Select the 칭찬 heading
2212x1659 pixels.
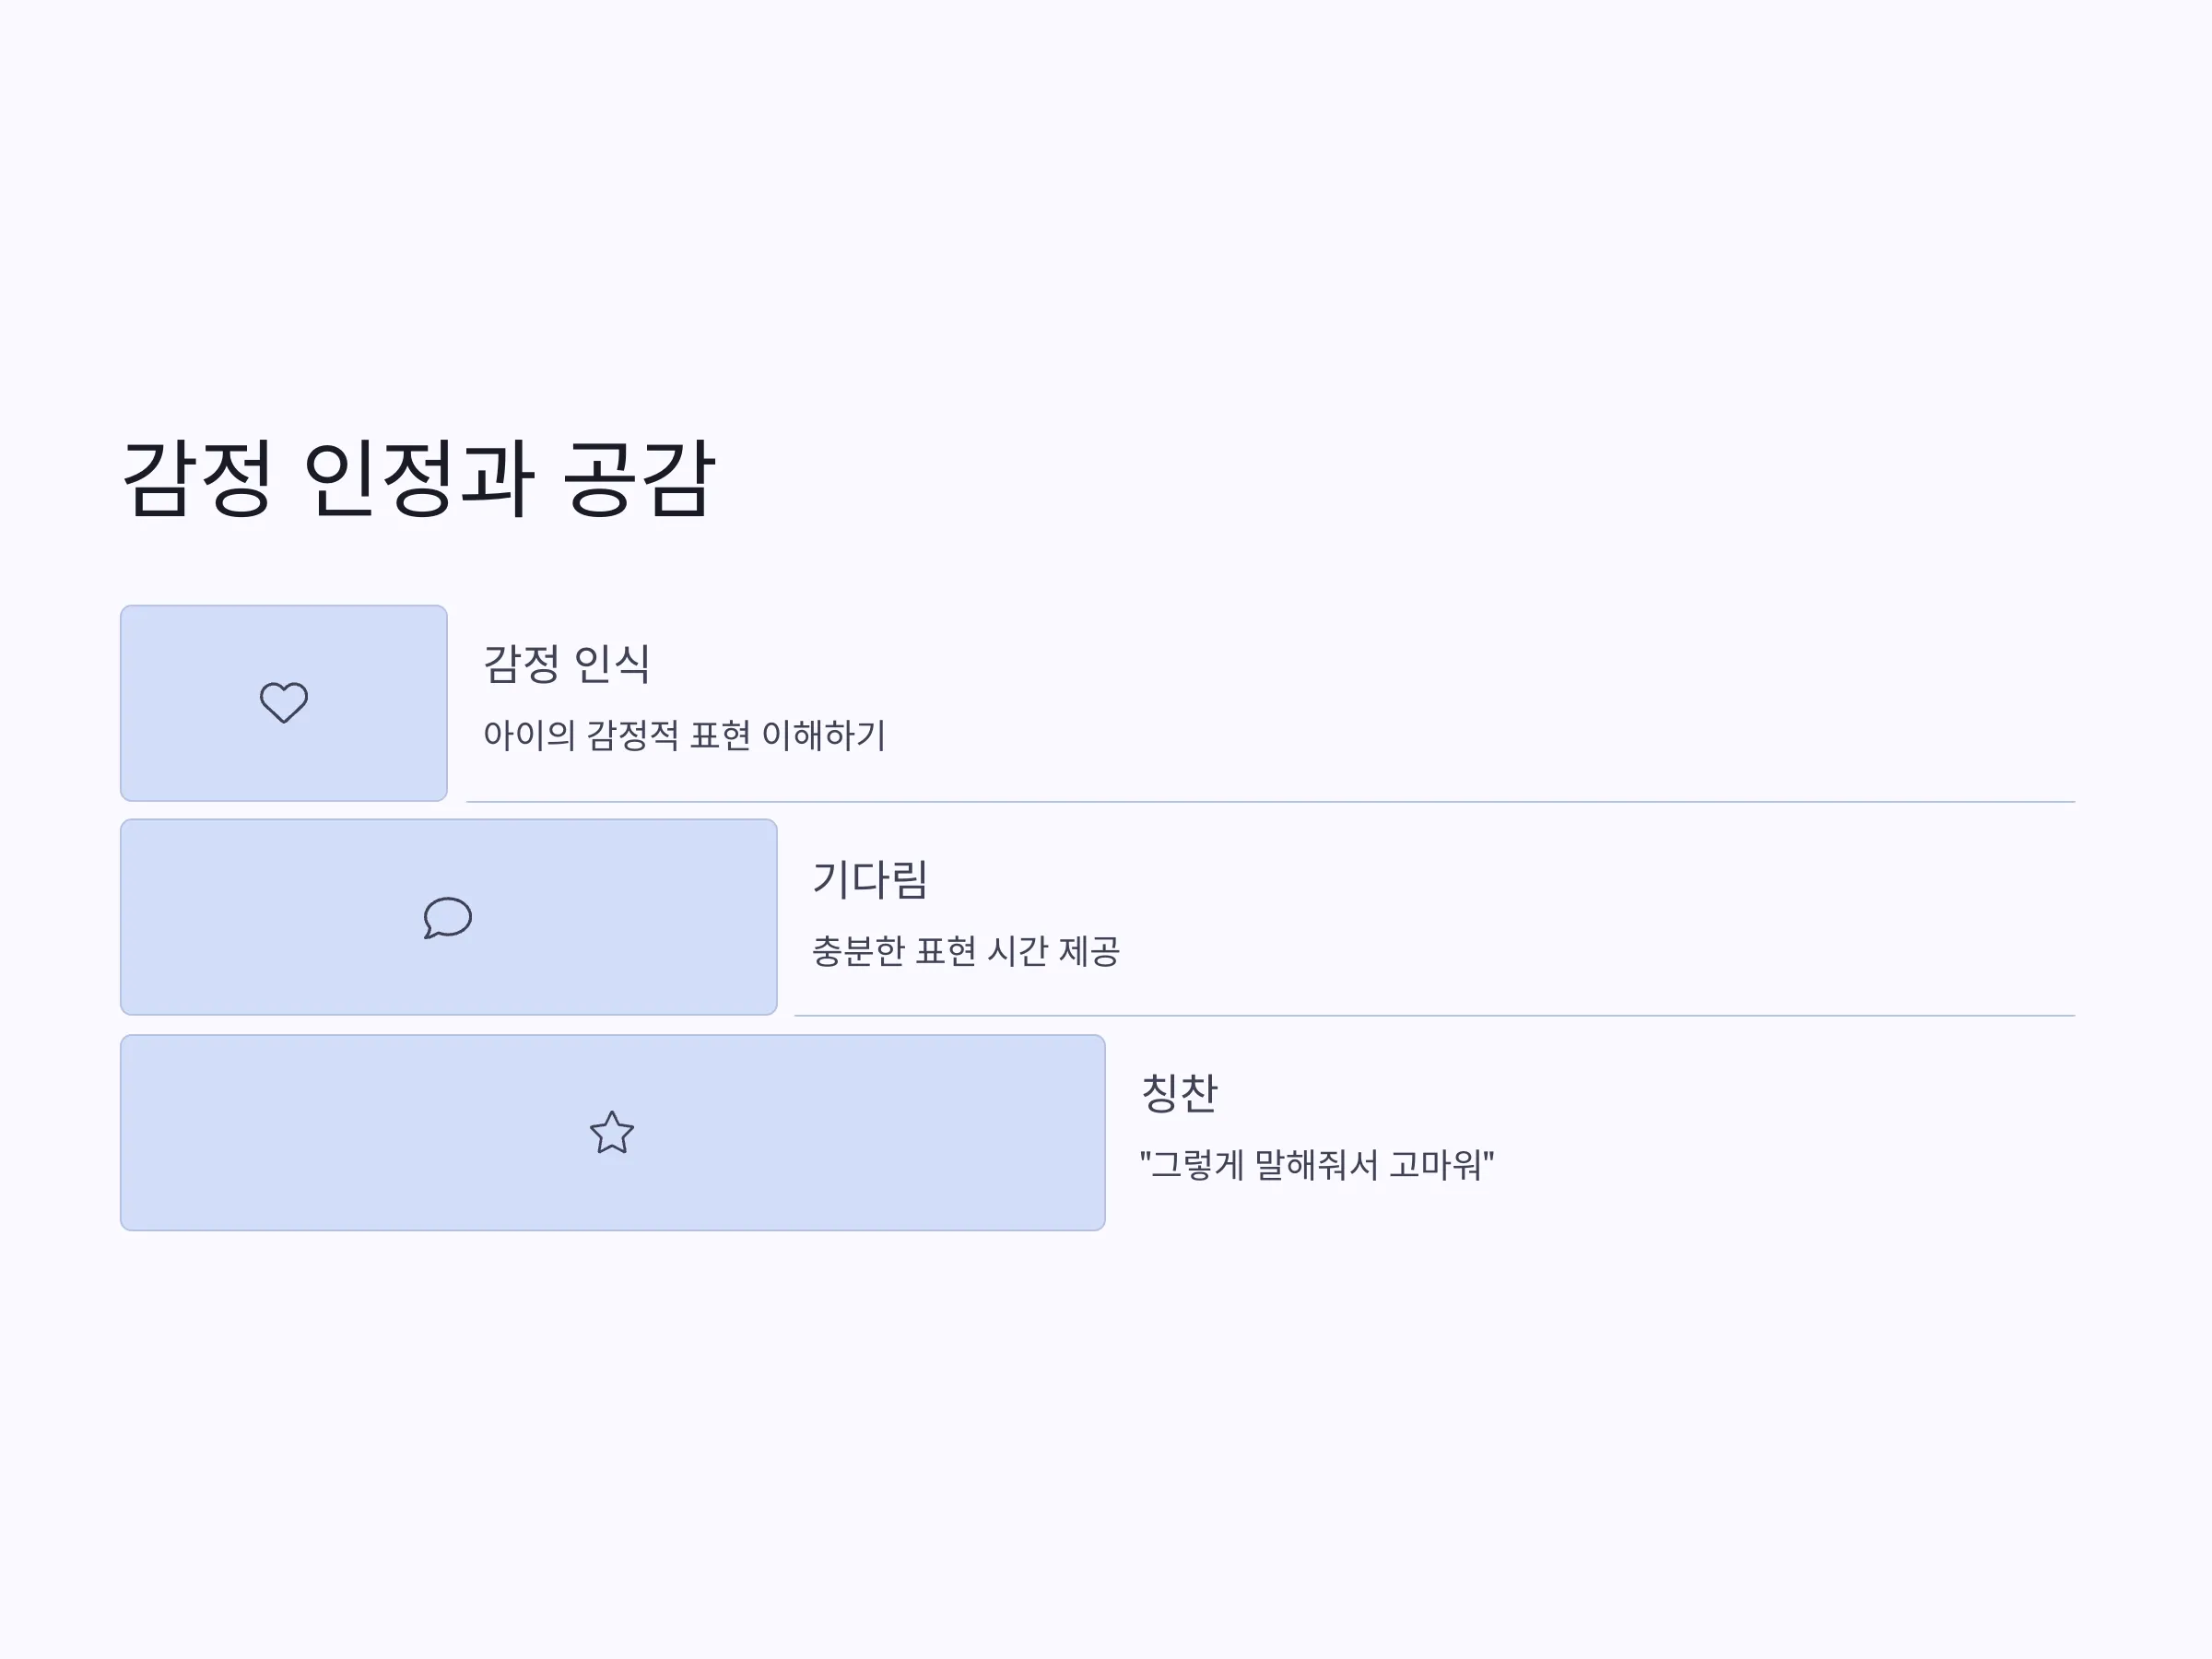click(1180, 1092)
